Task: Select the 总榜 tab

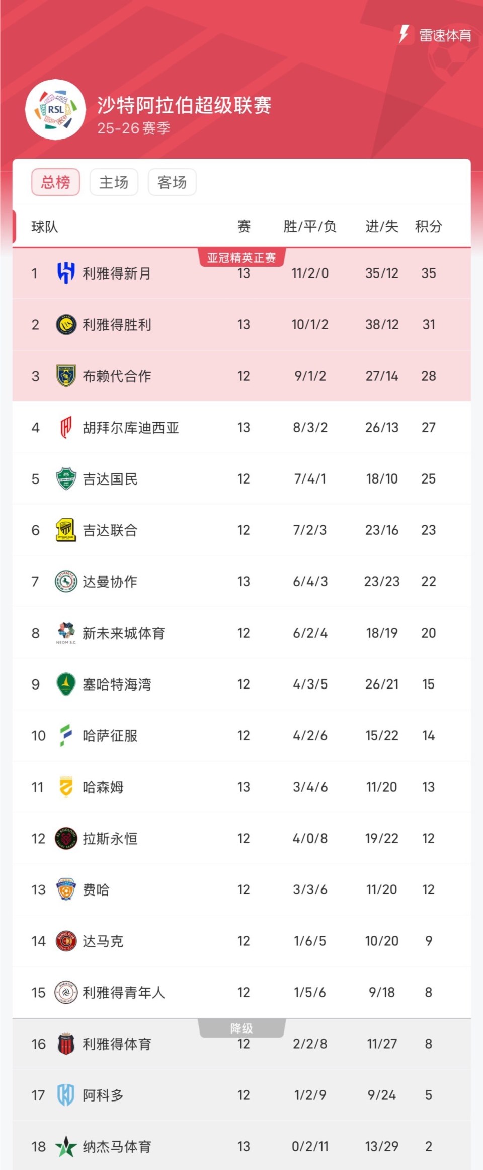Action: [x=55, y=182]
